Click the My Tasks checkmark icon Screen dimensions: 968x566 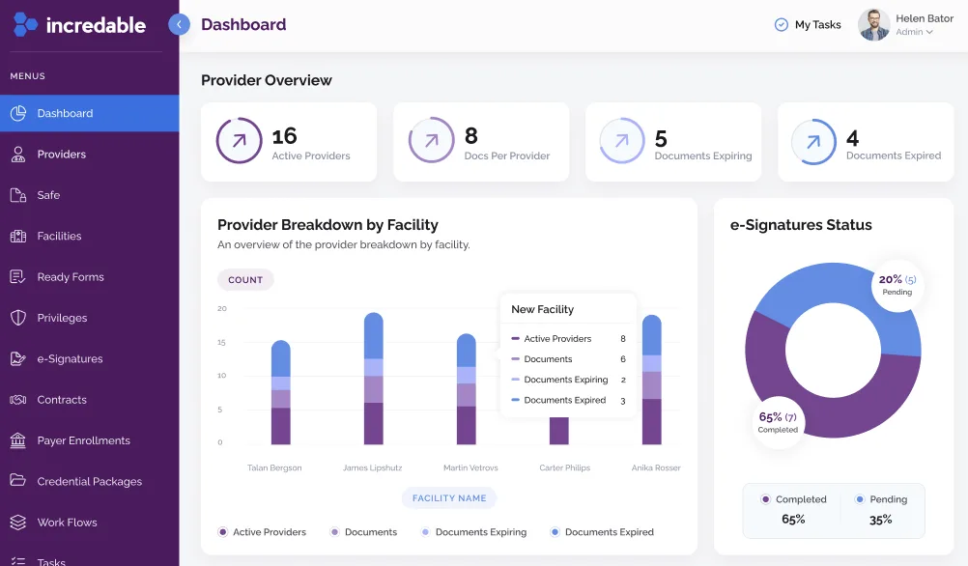[x=781, y=25]
